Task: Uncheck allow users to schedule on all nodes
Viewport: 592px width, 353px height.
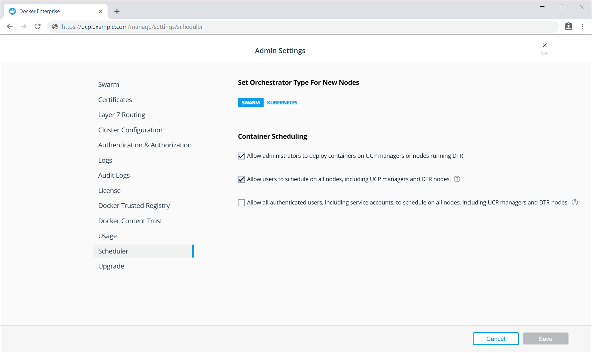Action: [x=241, y=179]
